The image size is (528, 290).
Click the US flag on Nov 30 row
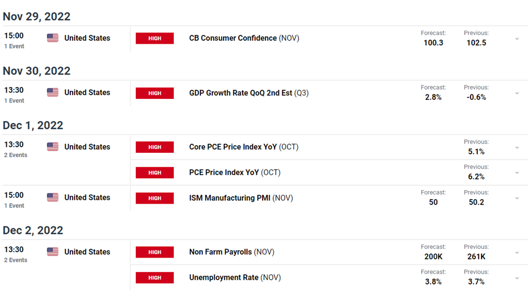[53, 92]
